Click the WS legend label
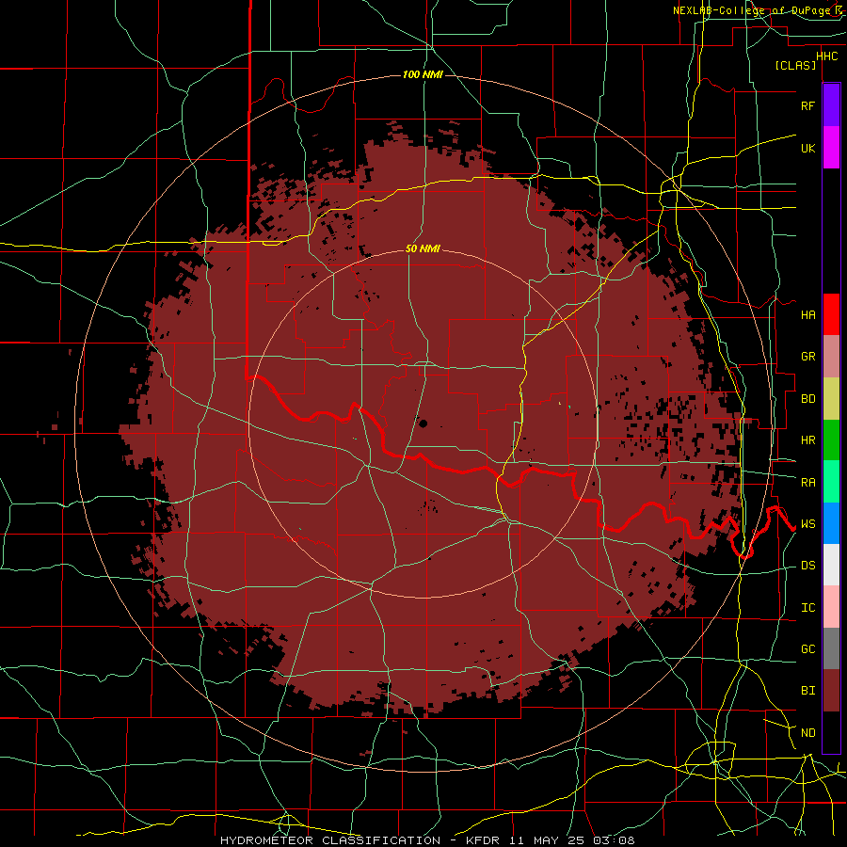This screenshot has width=847, height=847. coord(807,524)
